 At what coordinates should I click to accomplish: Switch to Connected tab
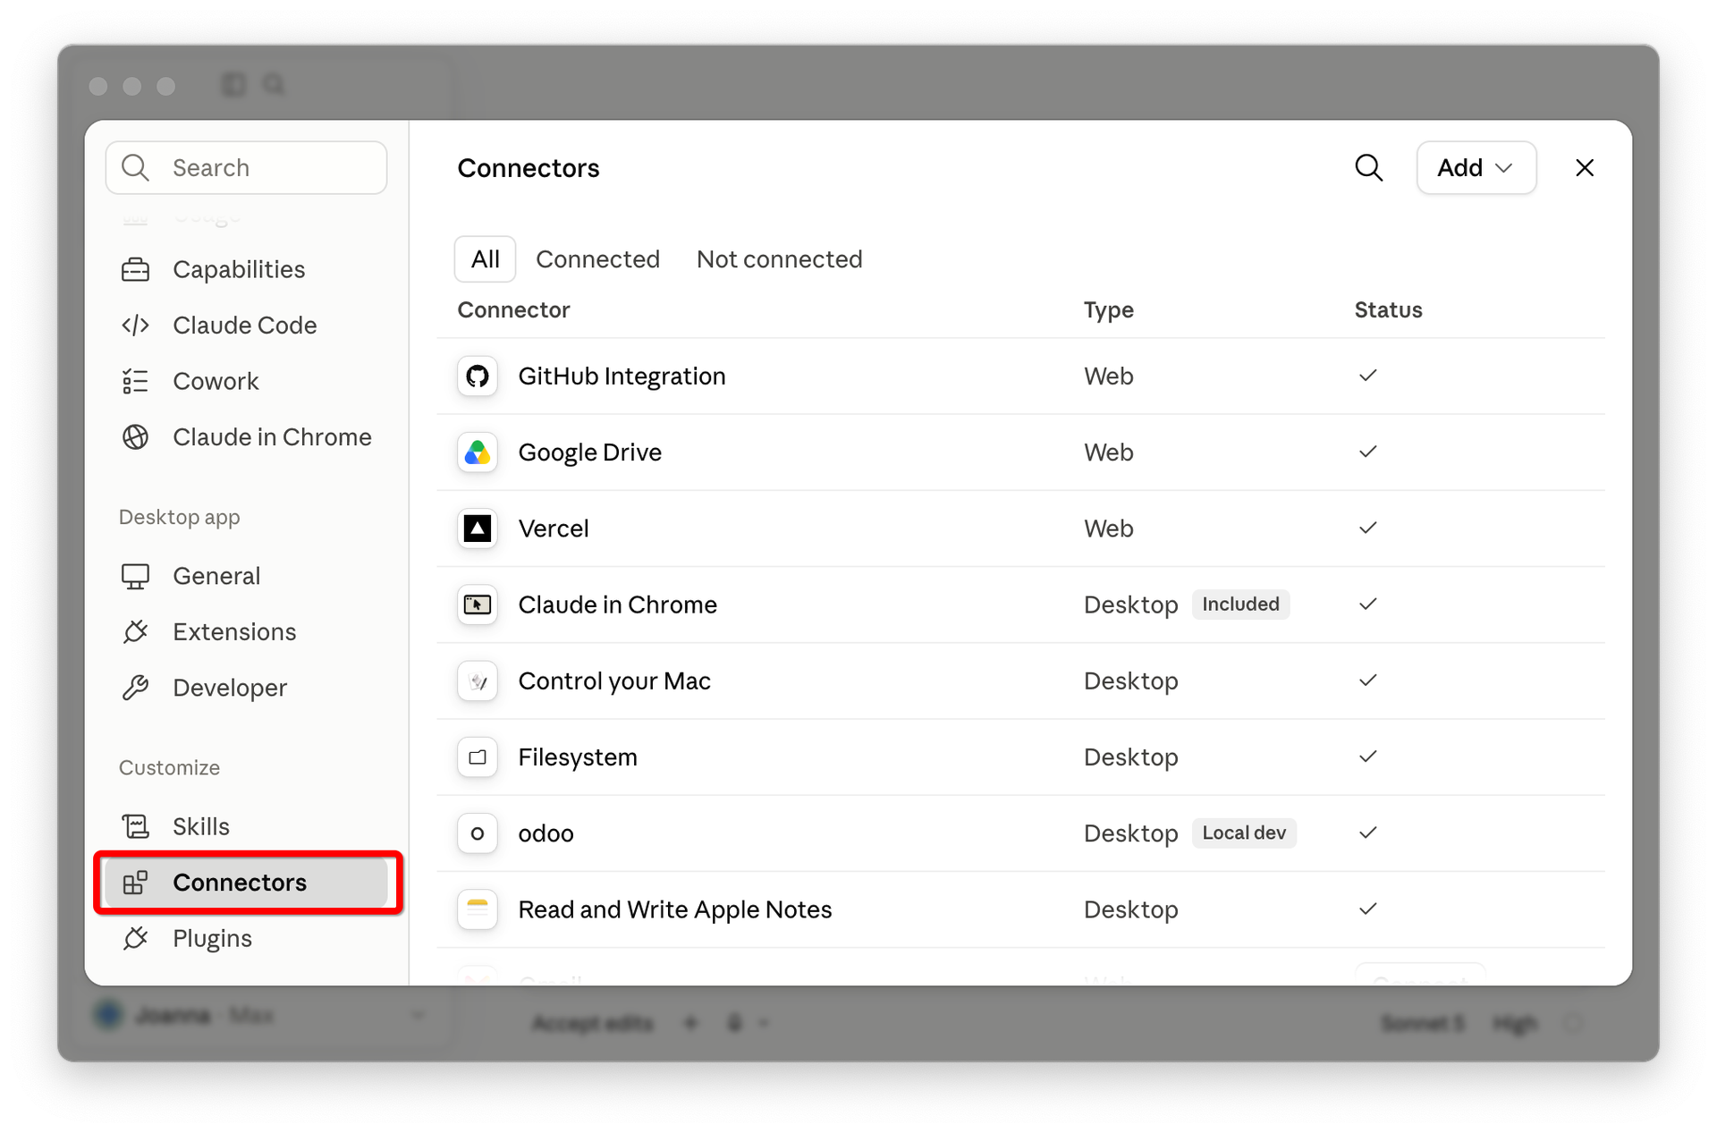[x=597, y=259]
